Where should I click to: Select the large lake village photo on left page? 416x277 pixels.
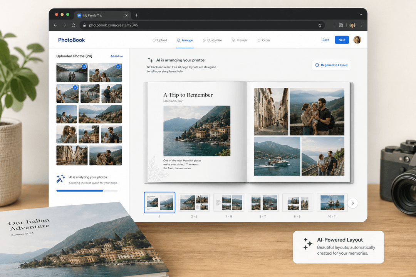click(x=197, y=131)
